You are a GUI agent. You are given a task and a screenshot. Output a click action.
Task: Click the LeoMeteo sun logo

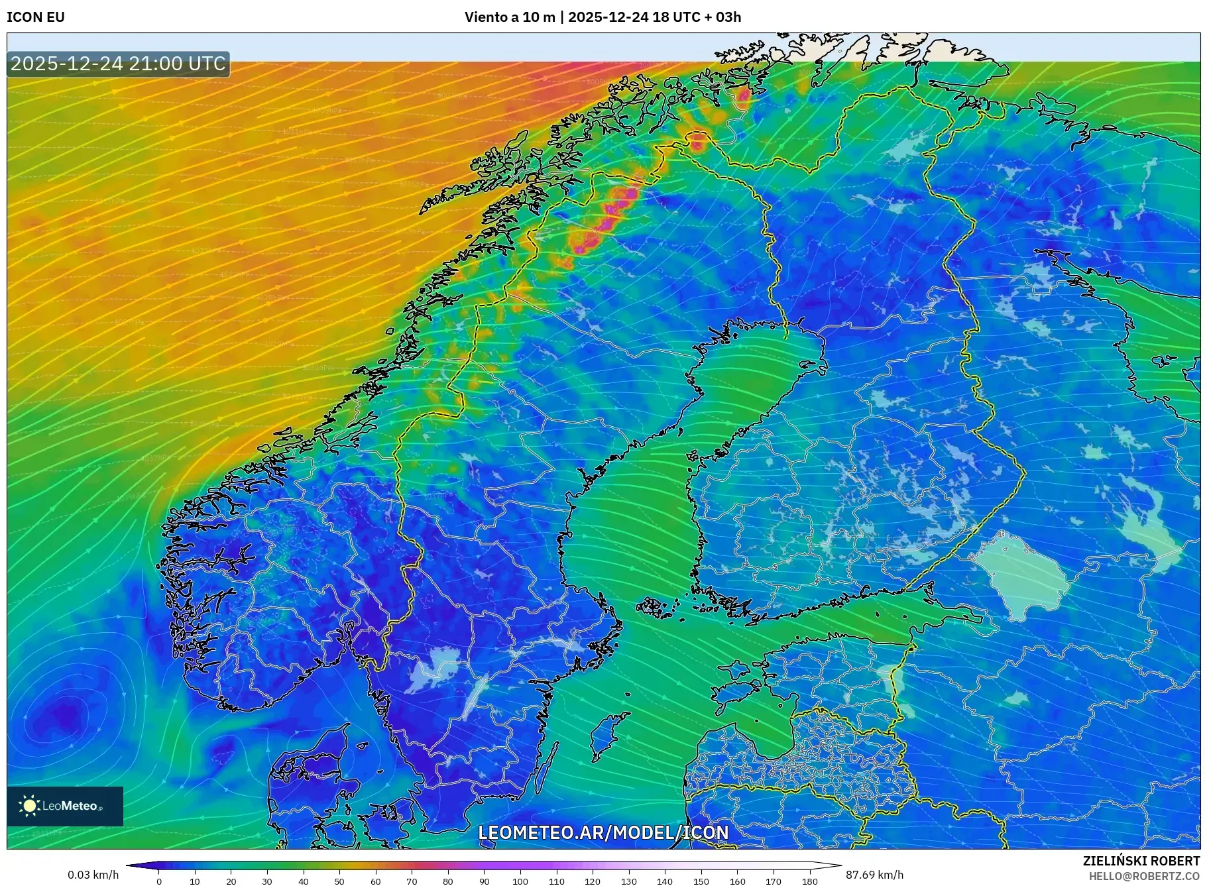click(30, 806)
